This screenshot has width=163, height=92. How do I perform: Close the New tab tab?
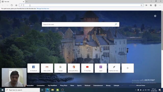click(23, 2)
